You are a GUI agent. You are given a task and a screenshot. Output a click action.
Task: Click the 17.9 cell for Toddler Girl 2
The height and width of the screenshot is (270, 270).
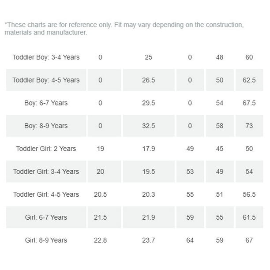[149, 149]
